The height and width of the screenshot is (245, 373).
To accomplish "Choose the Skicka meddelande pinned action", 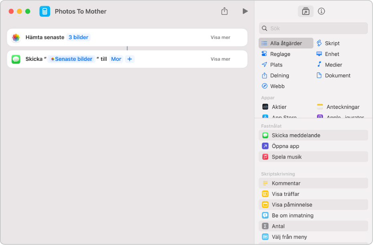I will pos(313,135).
